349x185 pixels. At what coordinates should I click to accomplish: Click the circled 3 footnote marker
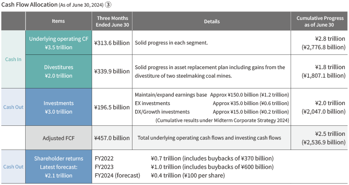(108, 5)
